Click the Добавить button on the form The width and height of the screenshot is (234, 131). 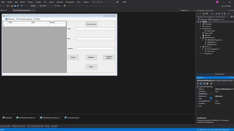[x=91, y=57]
